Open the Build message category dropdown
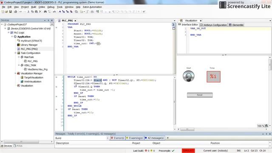This screenshot has height=153, width=272. point(108,138)
